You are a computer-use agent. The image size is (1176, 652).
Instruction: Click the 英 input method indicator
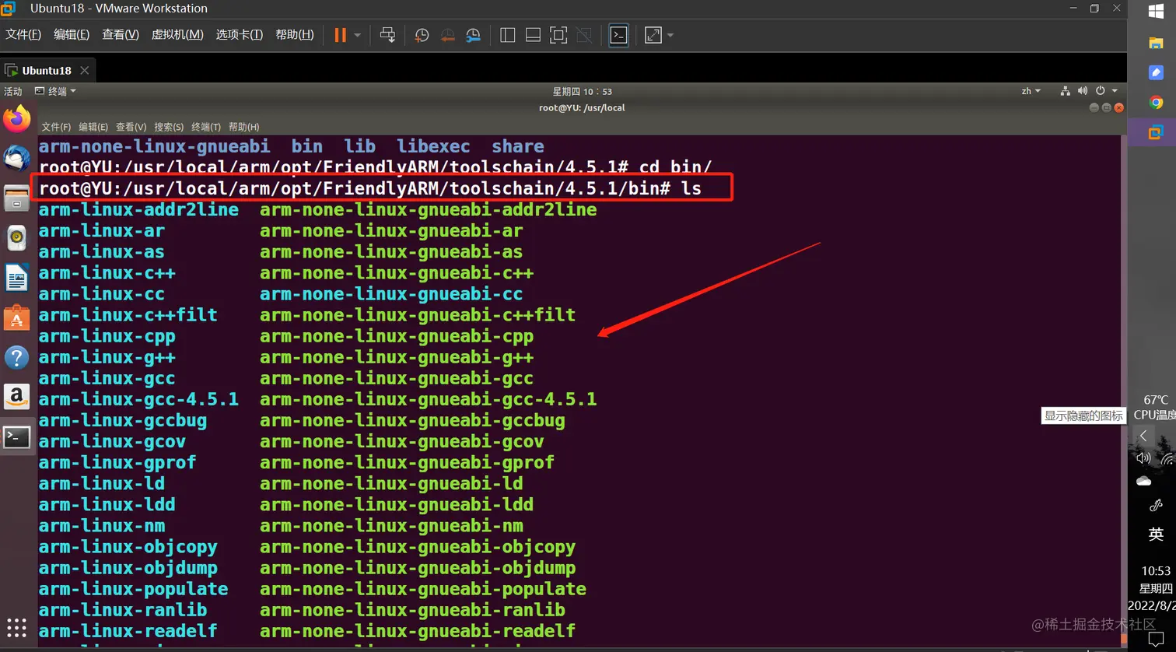tap(1156, 534)
